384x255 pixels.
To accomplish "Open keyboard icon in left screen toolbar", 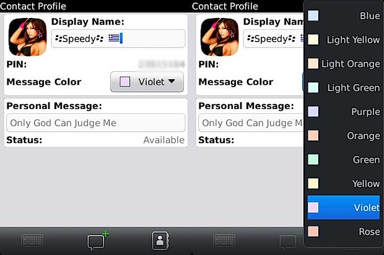I will click(32, 240).
